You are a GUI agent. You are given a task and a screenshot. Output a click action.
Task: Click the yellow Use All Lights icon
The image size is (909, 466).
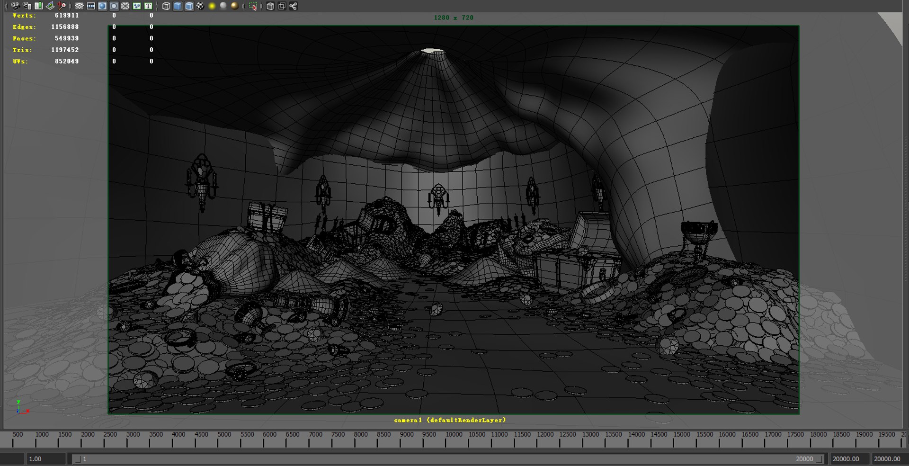point(212,6)
